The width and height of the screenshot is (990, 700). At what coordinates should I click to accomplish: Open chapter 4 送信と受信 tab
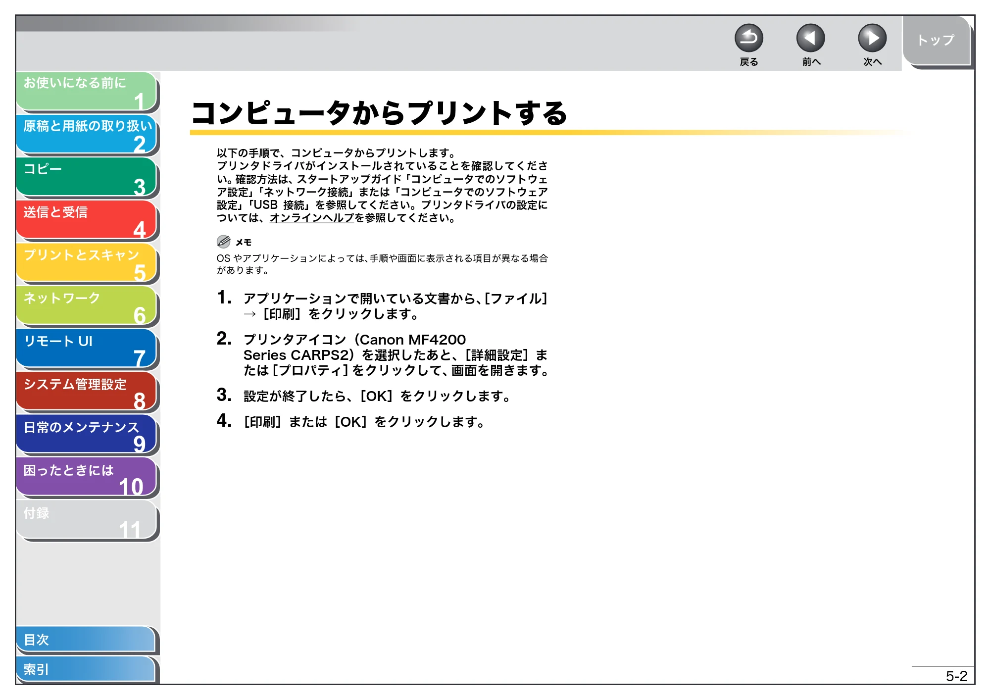point(87,220)
